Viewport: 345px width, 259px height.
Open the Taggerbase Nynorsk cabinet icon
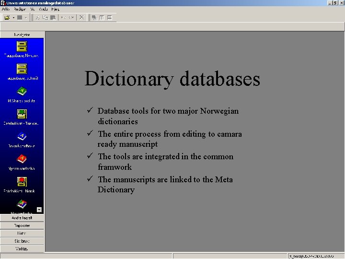[22, 47]
